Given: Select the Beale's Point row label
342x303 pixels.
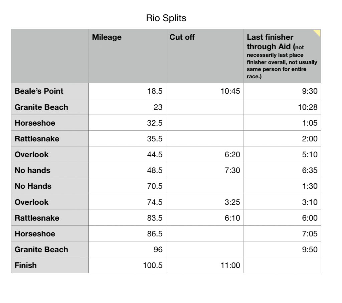Looking at the screenshot, I should (50, 91).
